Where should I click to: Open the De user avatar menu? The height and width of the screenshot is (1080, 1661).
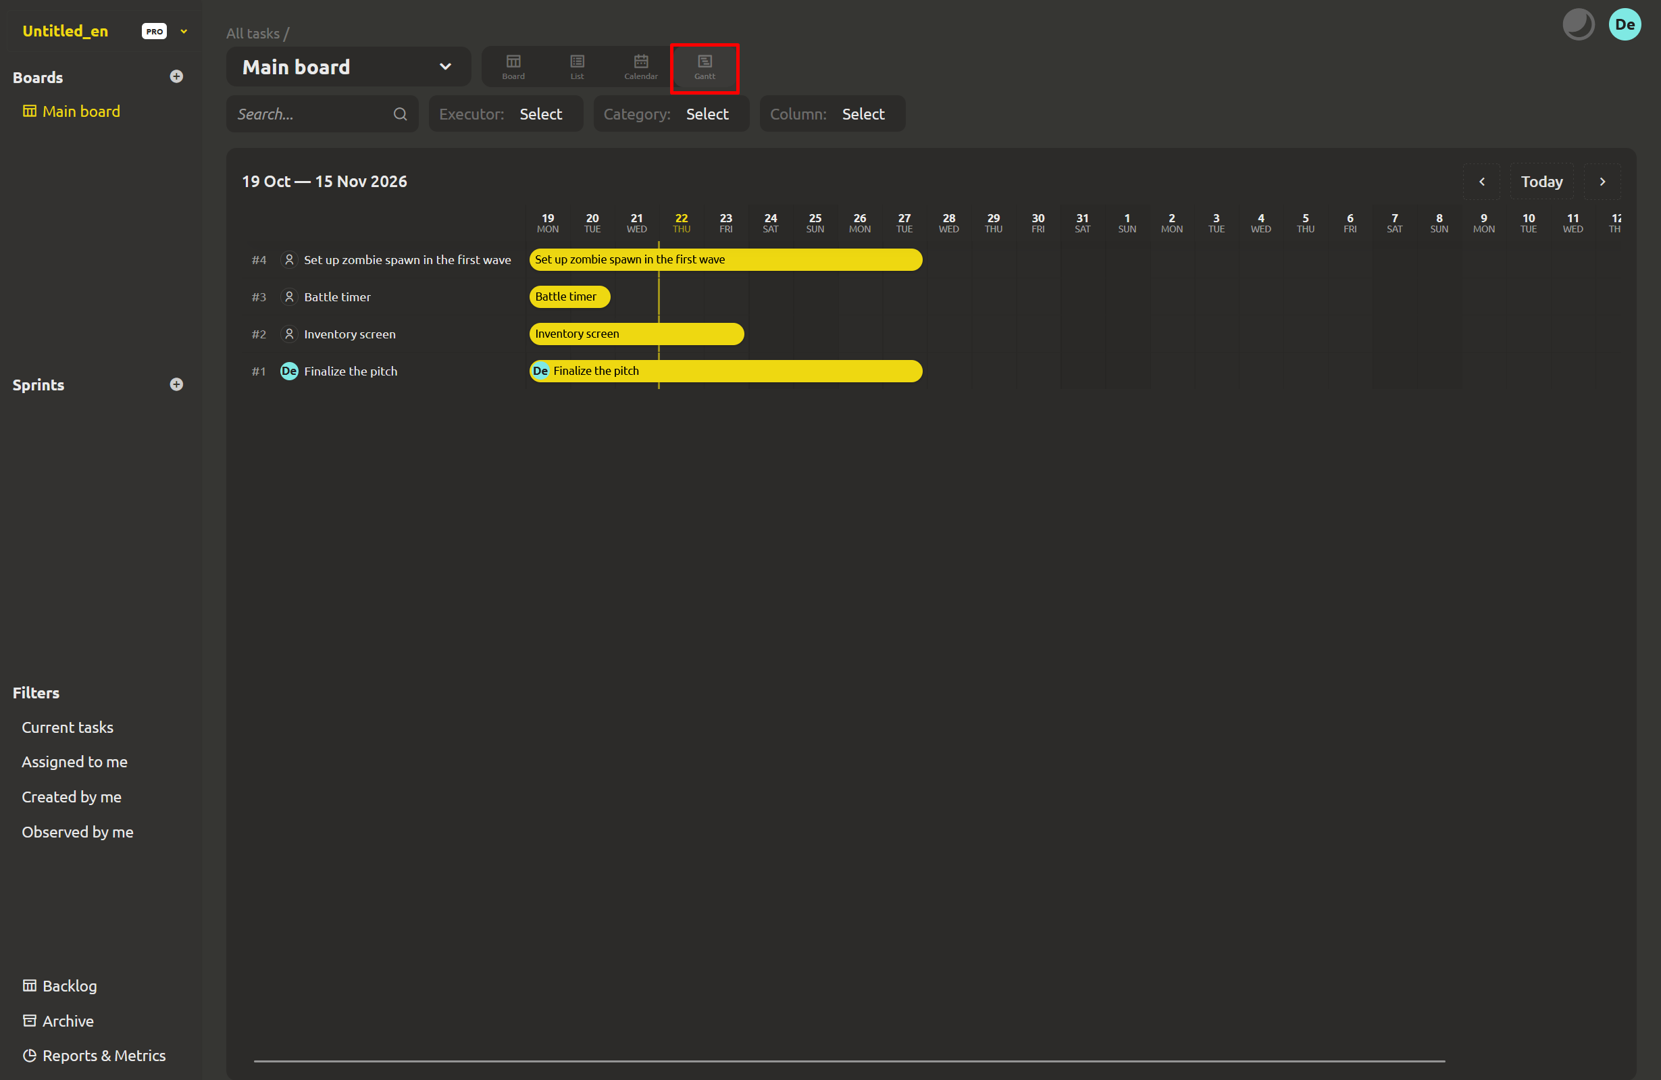coord(1625,24)
